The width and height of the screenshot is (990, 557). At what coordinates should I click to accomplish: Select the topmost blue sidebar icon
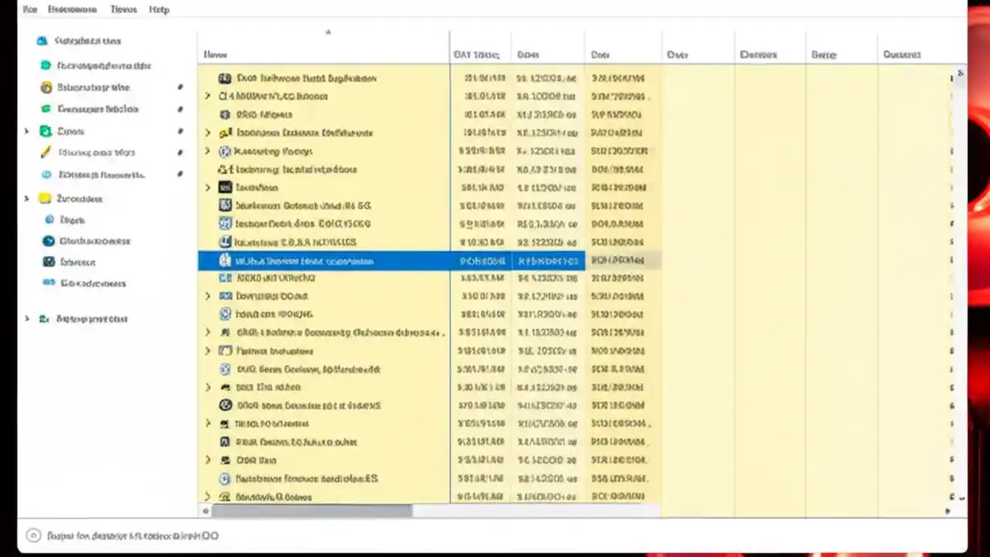pos(42,40)
